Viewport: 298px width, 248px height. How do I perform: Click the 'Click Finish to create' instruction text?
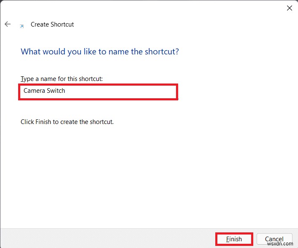click(67, 122)
